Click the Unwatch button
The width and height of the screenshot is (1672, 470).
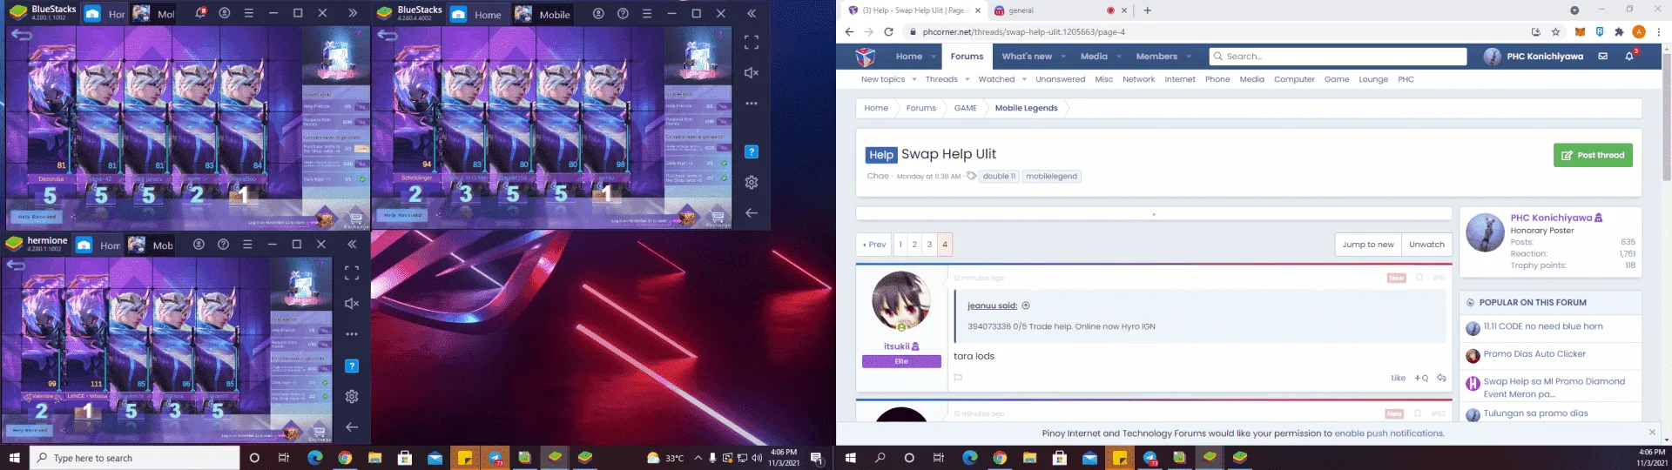pyautogui.click(x=1426, y=245)
